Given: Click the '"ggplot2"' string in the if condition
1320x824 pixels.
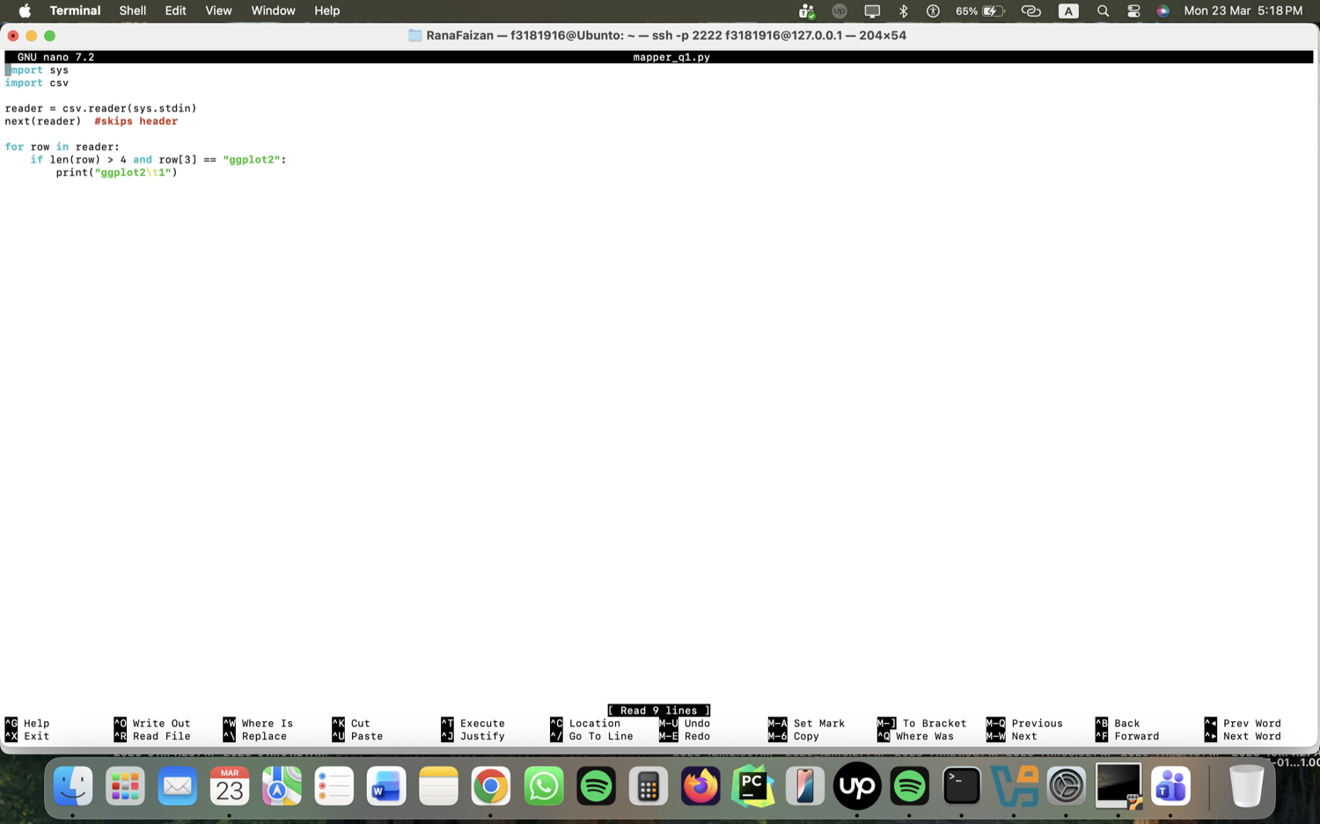Looking at the screenshot, I should point(252,160).
